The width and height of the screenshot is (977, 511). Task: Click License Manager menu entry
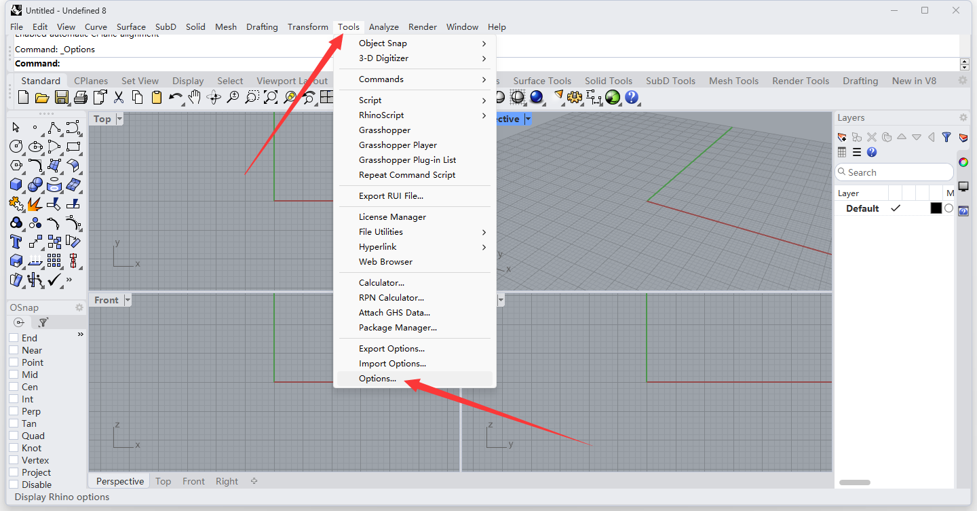(415, 217)
